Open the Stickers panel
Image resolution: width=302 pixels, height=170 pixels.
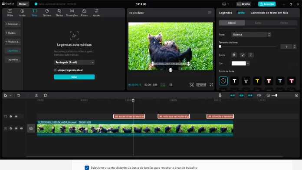tap(47, 13)
